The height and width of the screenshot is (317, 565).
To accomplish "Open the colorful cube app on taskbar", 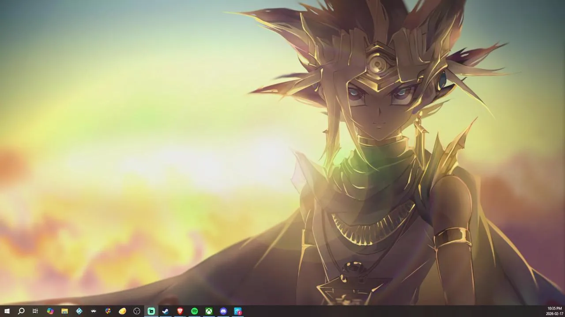I will 108,311.
